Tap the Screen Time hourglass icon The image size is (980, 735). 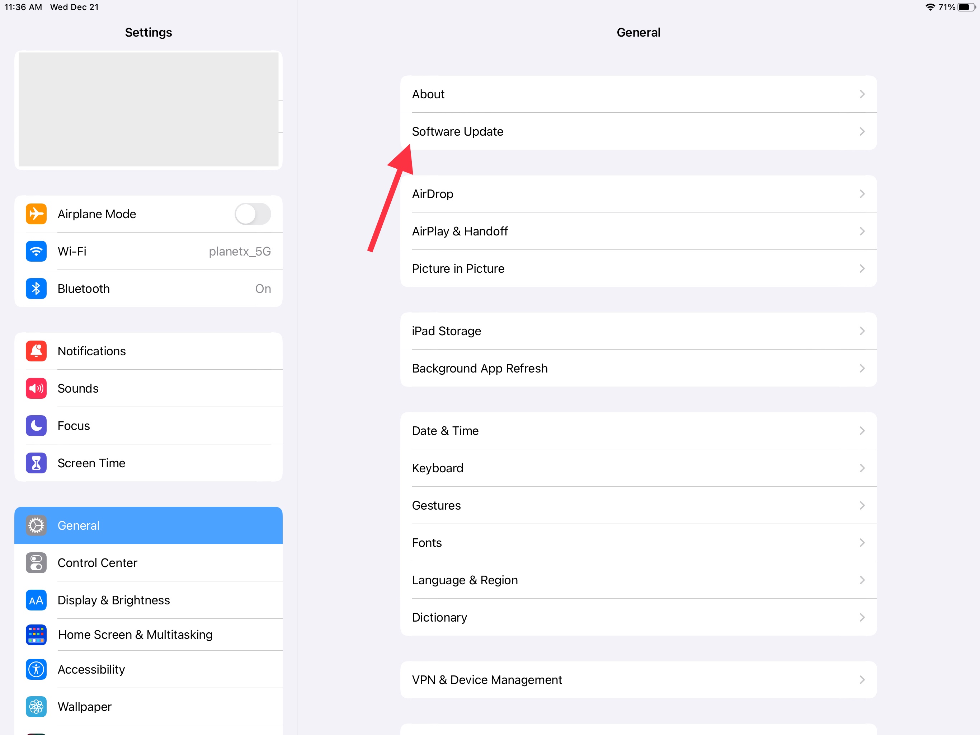36,463
